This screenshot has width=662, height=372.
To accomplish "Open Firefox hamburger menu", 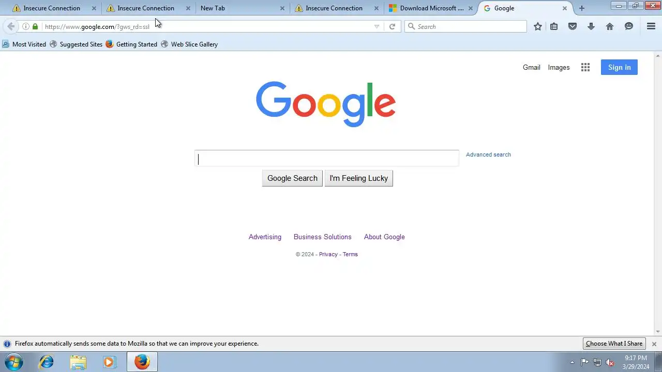I will [x=651, y=26].
